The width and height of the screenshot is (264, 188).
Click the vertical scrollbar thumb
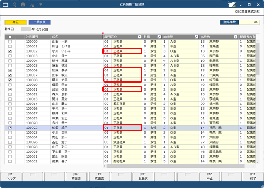257,59
